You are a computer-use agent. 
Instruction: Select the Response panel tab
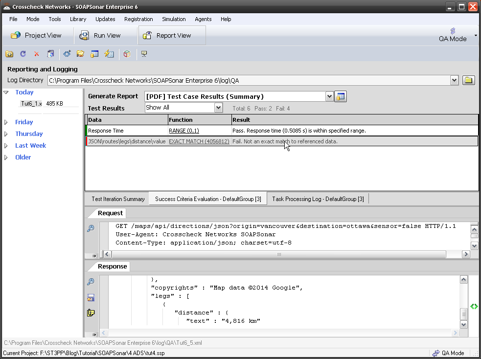[112, 267]
